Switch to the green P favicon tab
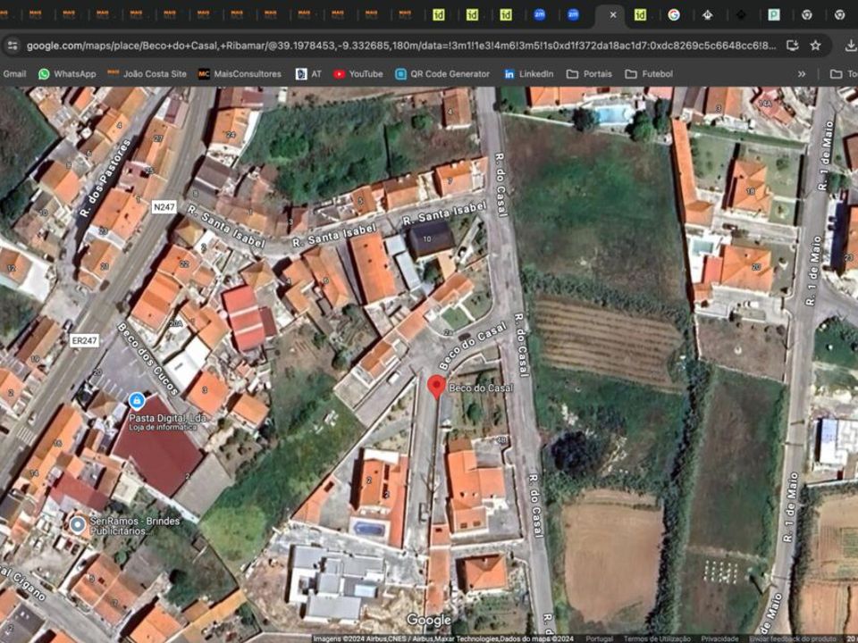This screenshot has height=643, width=858. pos(774,15)
